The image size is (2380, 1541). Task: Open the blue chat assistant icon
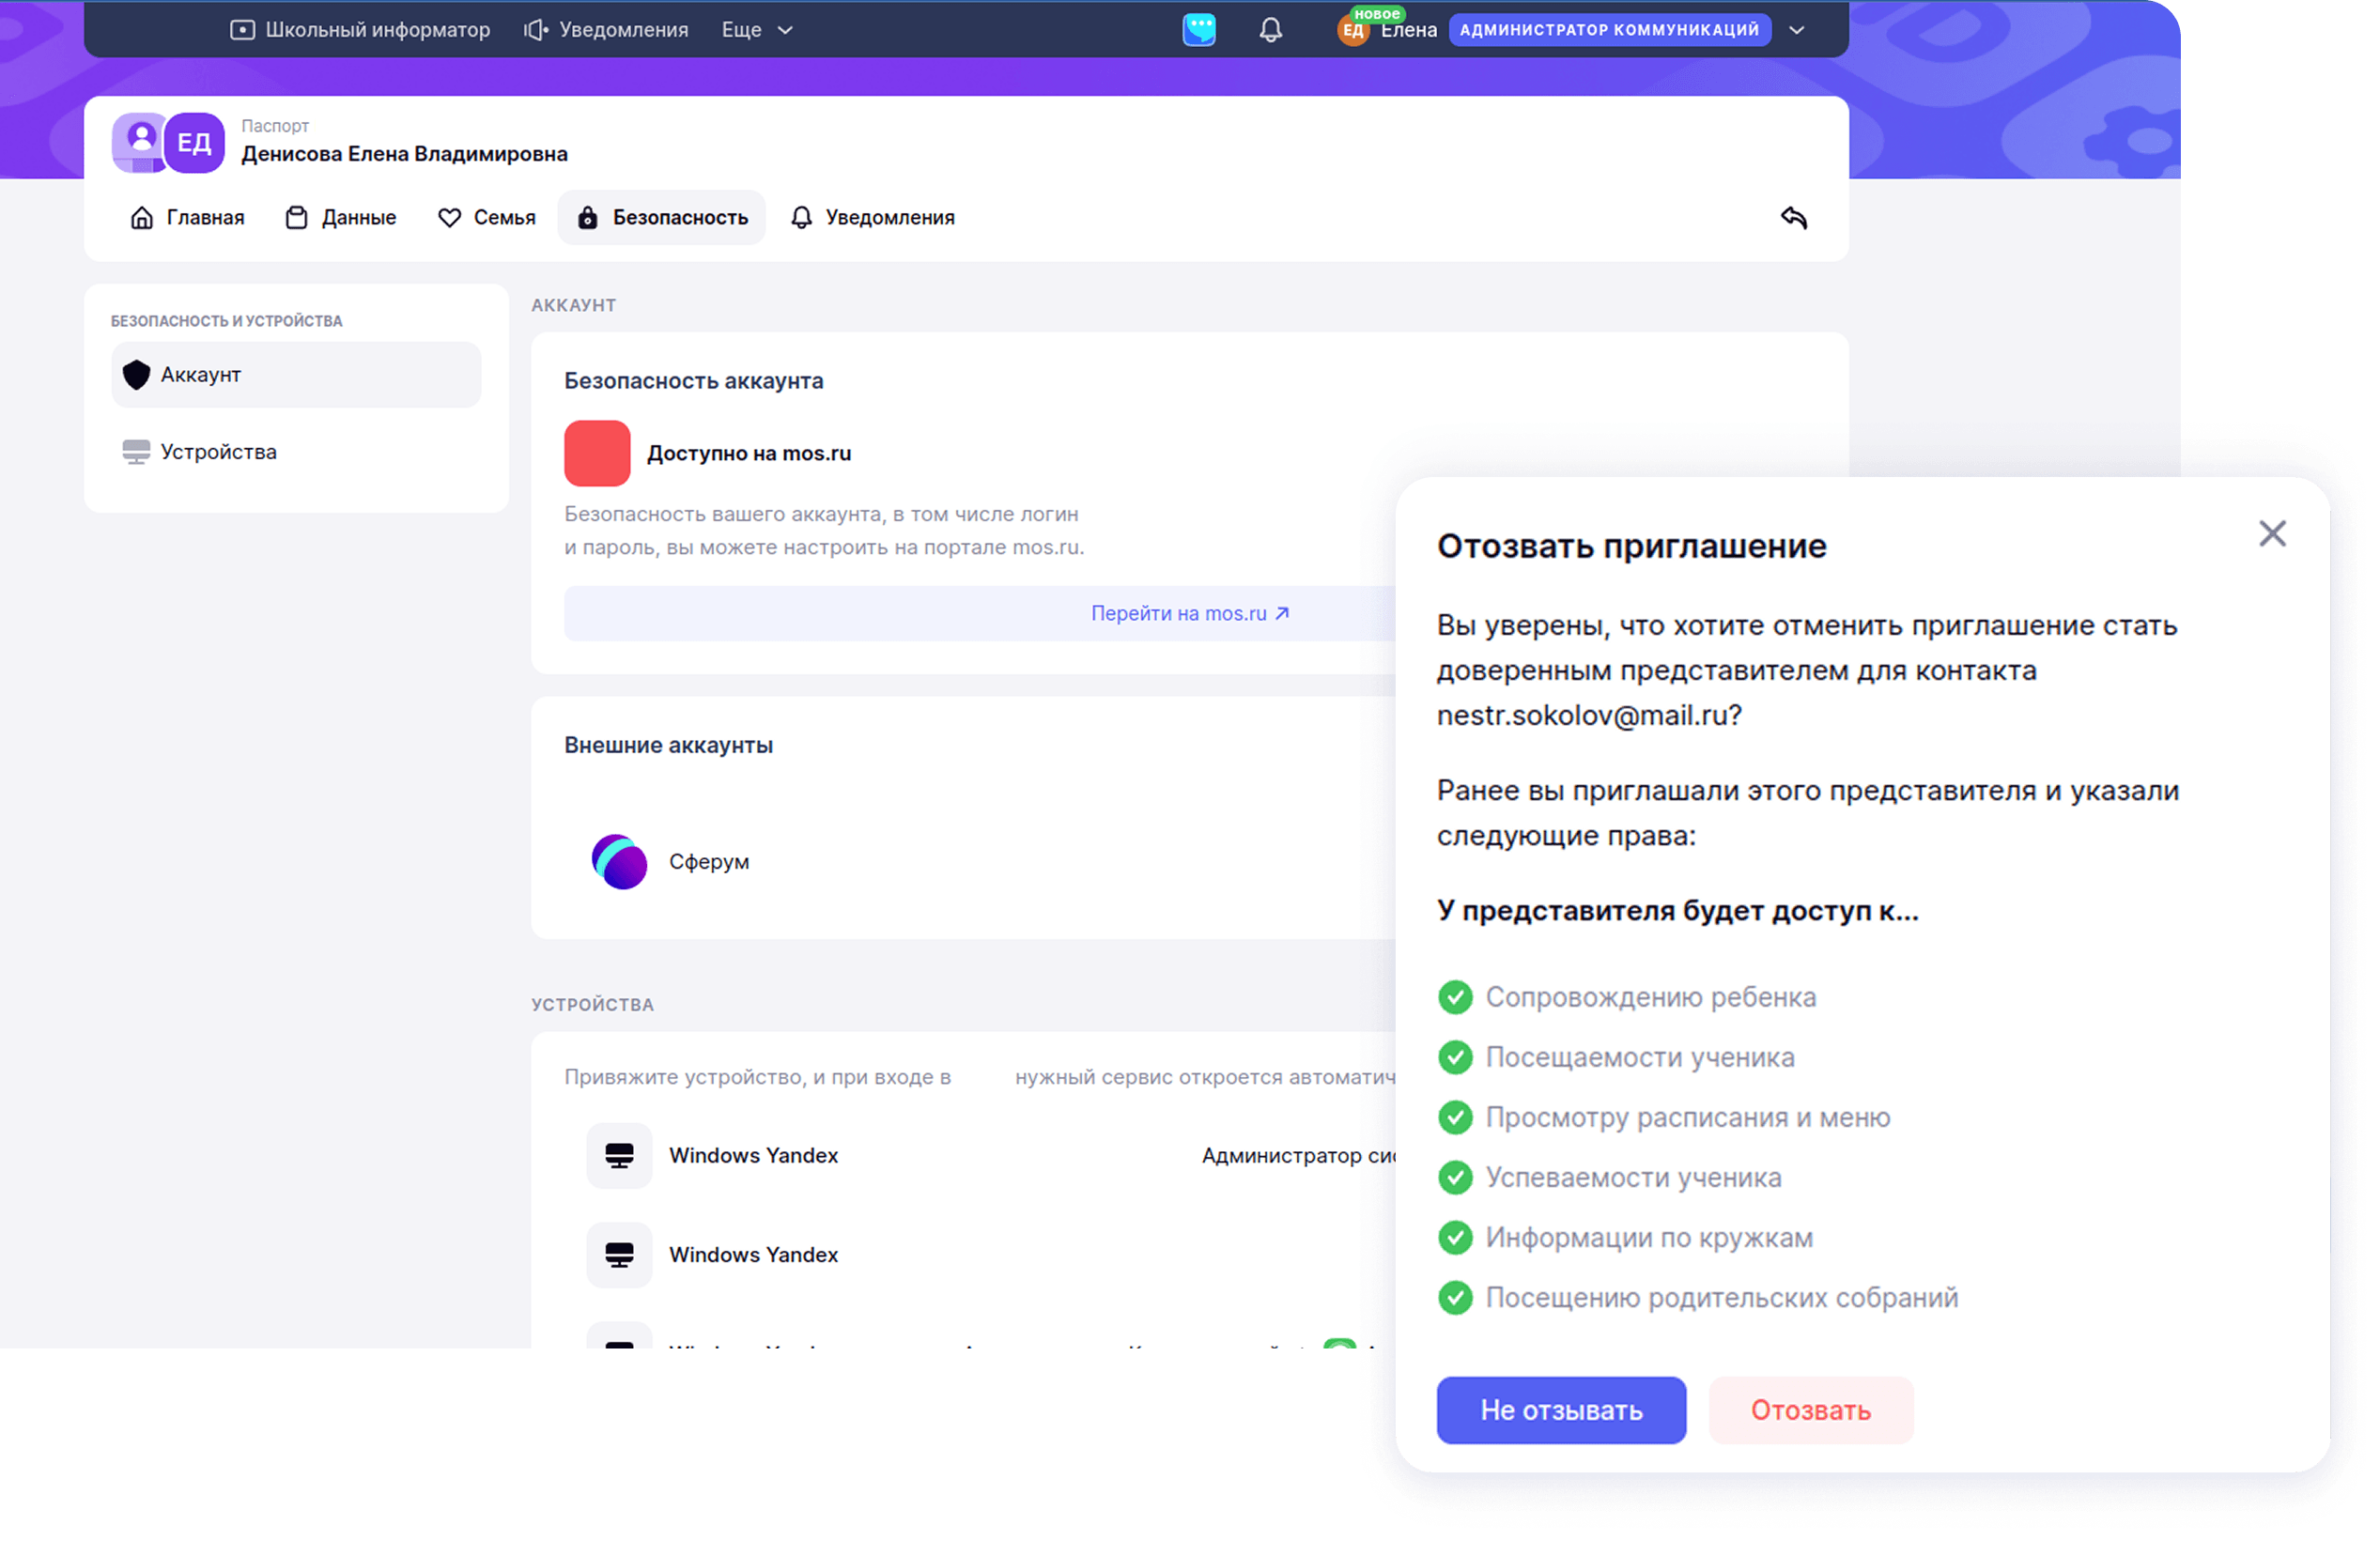tap(1199, 29)
